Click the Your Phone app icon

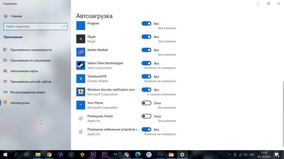click(x=81, y=105)
